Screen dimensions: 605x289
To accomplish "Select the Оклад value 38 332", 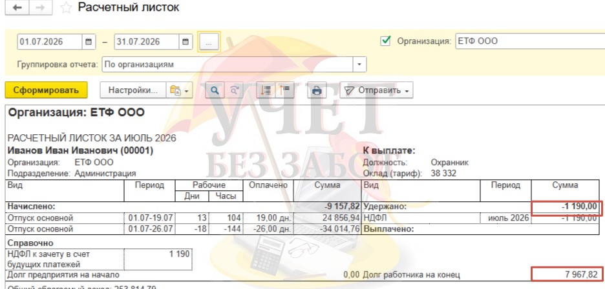I will tap(443, 174).
